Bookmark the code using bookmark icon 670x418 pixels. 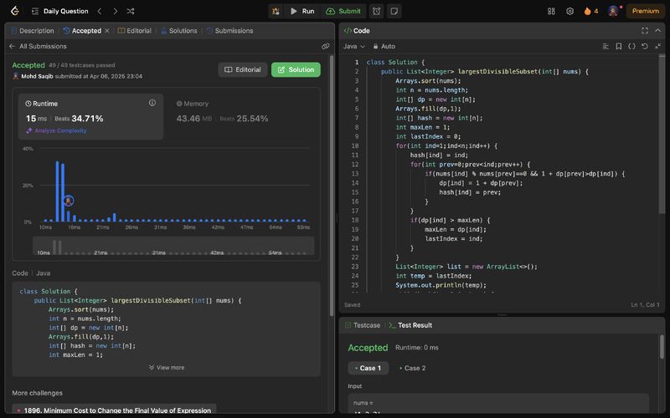[618, 46]
